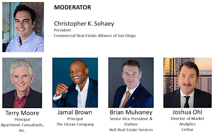The width and height of the screenshot is (213, 133).
Task: Select the name Christopher K. Sohaey
Action: click(84, 24)
